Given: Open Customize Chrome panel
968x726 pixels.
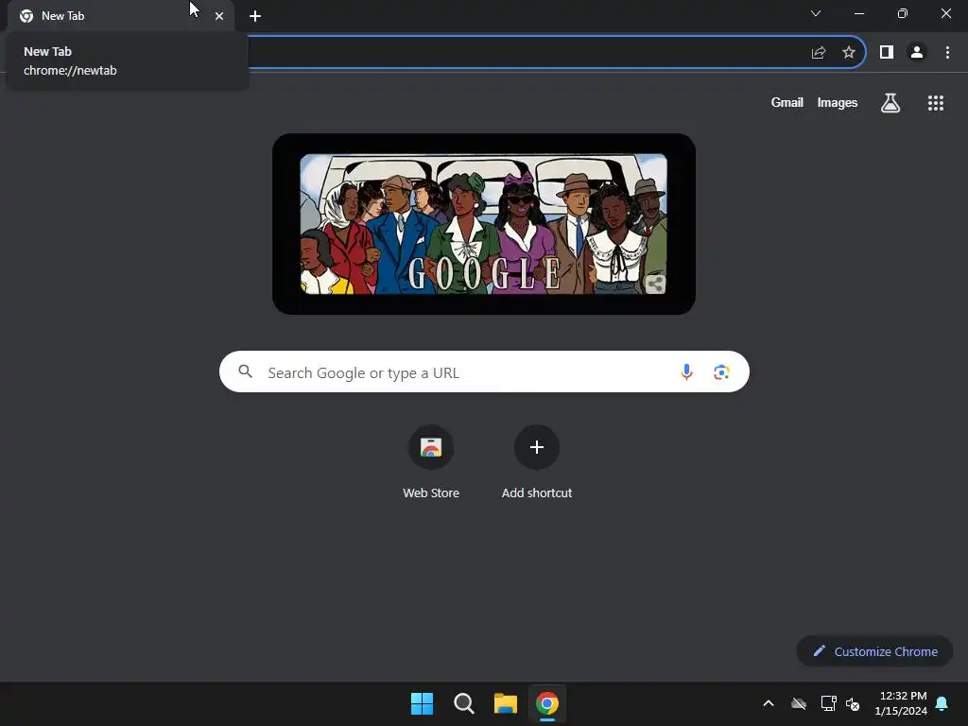Looking at the screenshot, I should click(x=874, y=651).
